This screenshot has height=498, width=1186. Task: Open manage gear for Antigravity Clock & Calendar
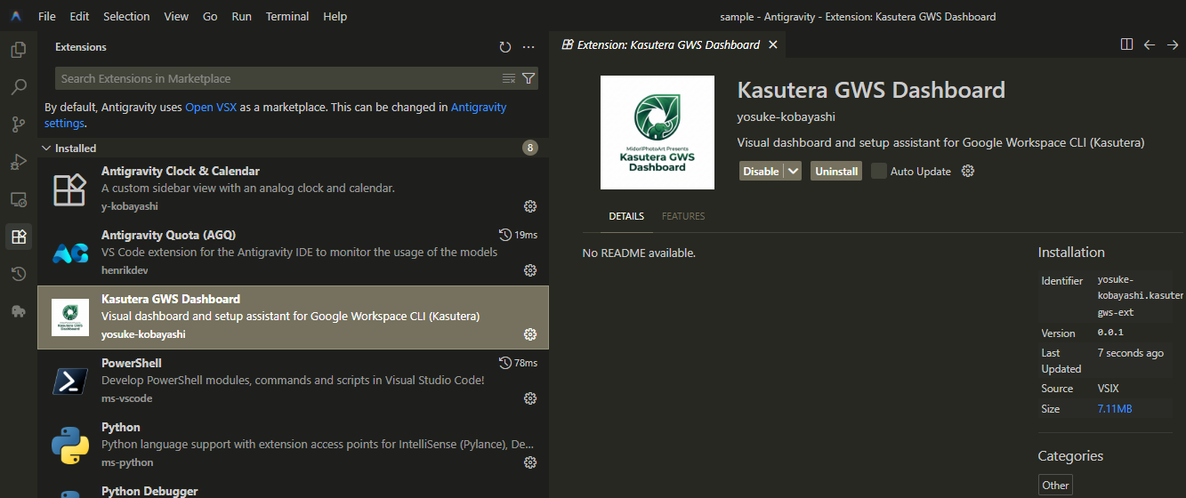[x=530, y=206]
